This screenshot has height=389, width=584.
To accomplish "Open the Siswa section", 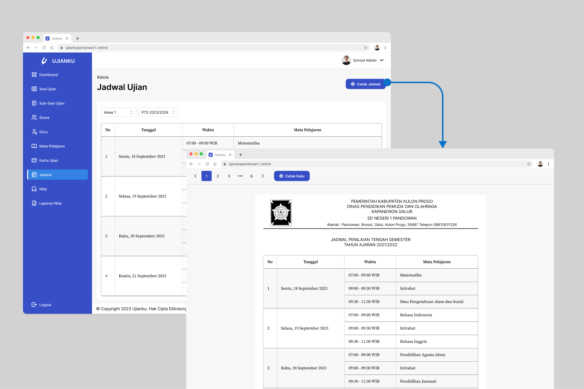I will point(44,118).
